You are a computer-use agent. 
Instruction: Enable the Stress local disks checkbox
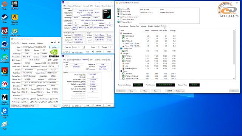coord(121,20)
